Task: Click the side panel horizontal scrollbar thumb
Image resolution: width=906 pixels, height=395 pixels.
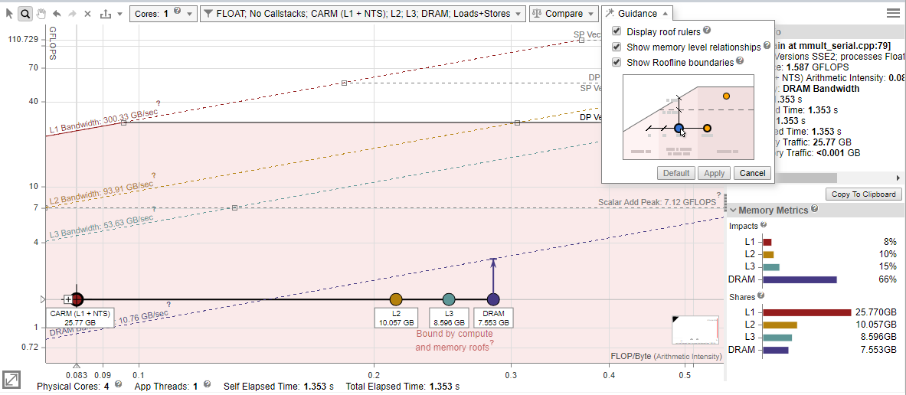Action: coord(804,178)
